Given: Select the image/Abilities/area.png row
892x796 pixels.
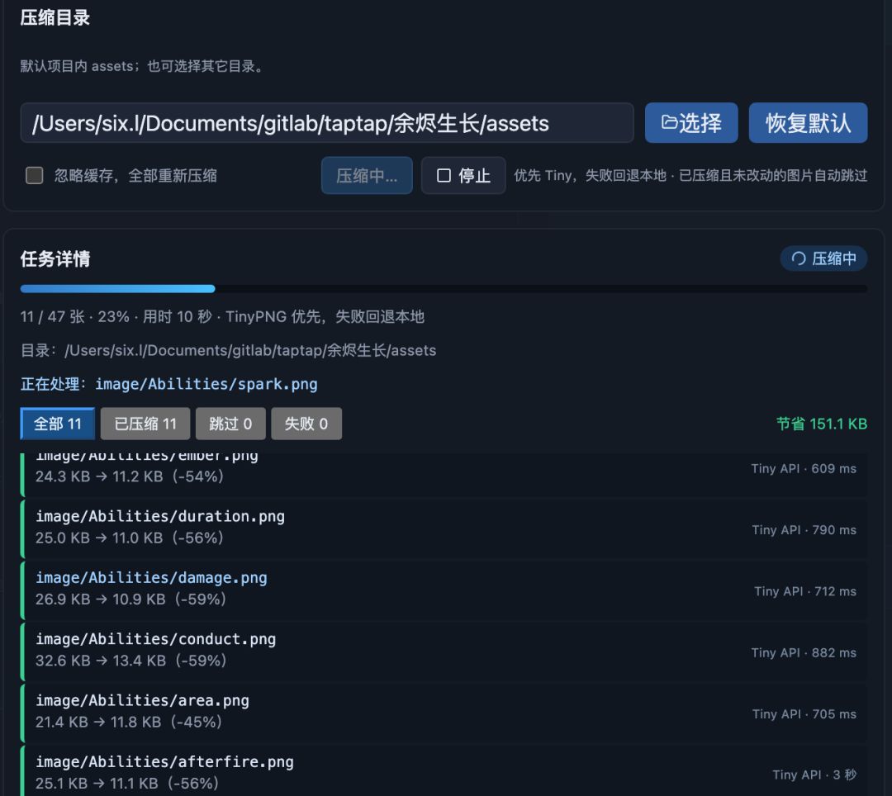Looking at the screenshot, I should 444,713.
